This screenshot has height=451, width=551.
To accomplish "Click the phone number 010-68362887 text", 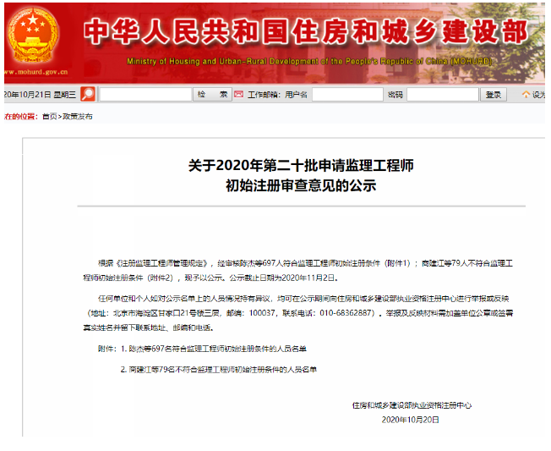I will coord(345,313).
